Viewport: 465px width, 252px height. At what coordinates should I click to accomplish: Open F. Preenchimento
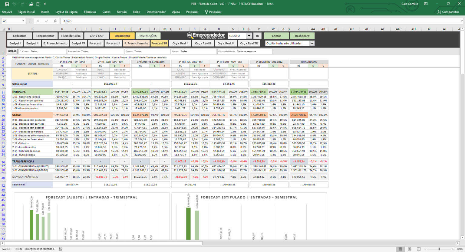136,43
